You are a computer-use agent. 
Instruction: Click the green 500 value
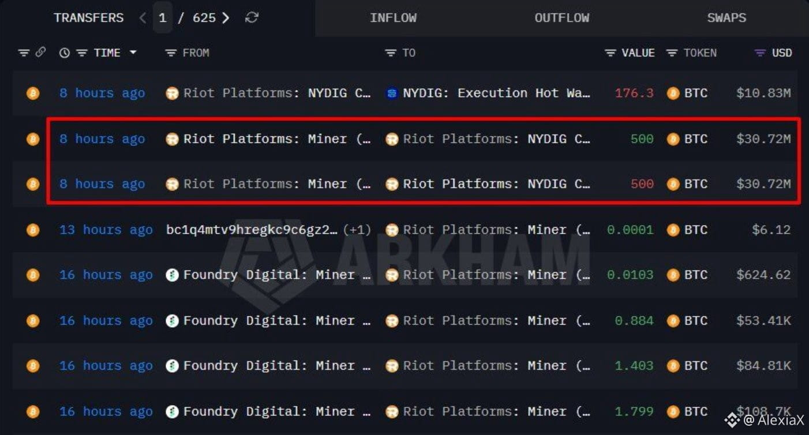click(x=642, y=139)
